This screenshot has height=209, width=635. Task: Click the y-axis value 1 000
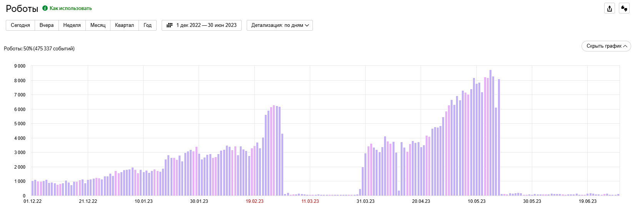pyautogui.click(x=20, y=181)
